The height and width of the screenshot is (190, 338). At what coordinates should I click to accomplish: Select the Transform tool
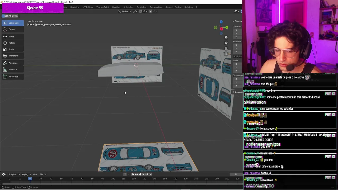coord(12,56)
